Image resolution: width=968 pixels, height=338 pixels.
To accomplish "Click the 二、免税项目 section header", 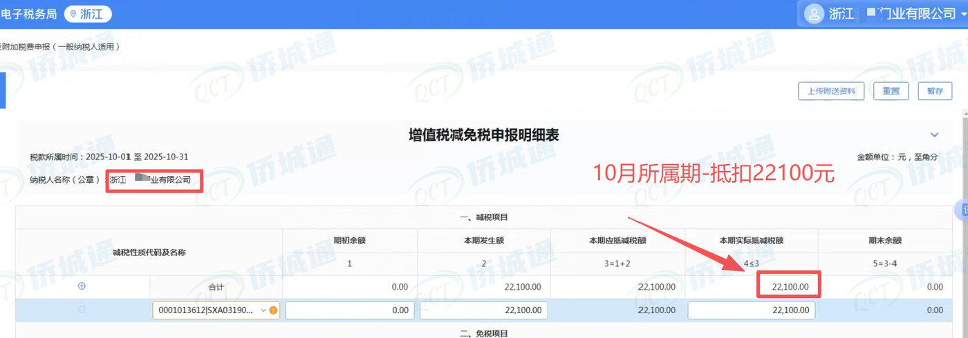I will click(x=484, y=334).
